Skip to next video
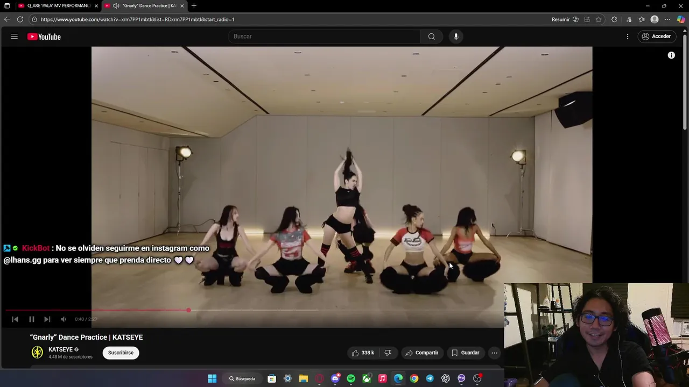 (47, 319)
